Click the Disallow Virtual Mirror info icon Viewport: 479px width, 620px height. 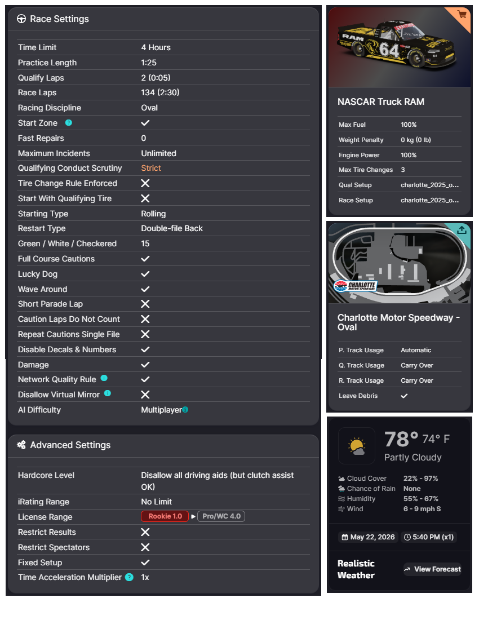108,393
